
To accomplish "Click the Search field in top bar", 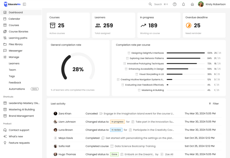I will point(158,4).
